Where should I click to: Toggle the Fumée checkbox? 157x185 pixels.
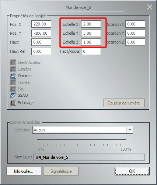click(13, 82)
